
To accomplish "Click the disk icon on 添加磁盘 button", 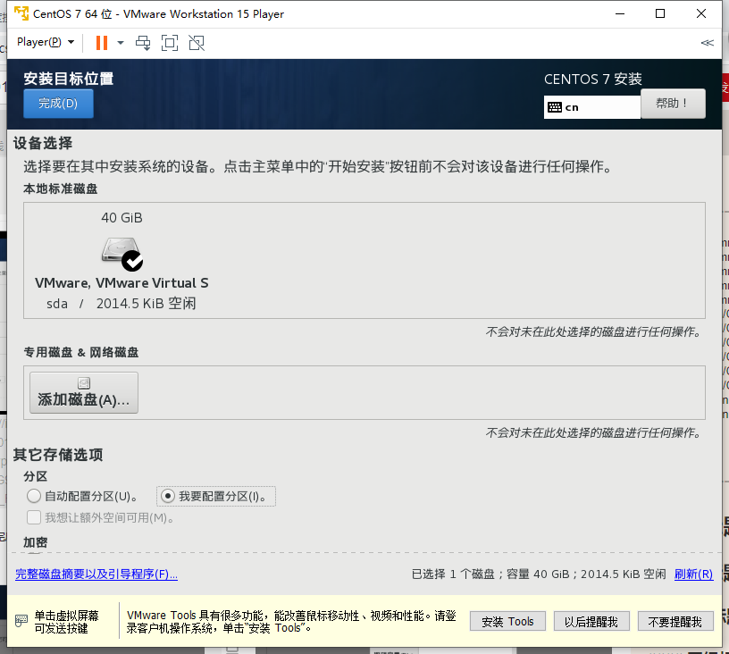I will [83, 381].
